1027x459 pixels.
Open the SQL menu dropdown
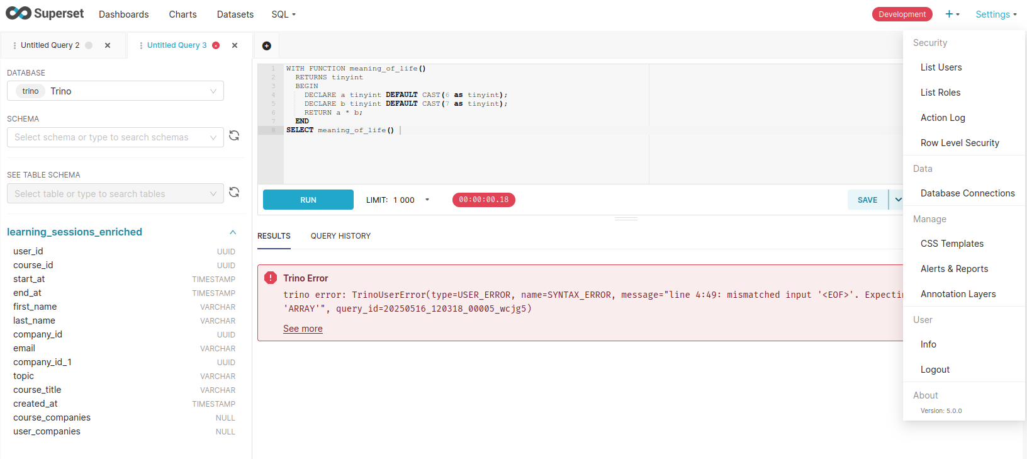click(283, 14)
